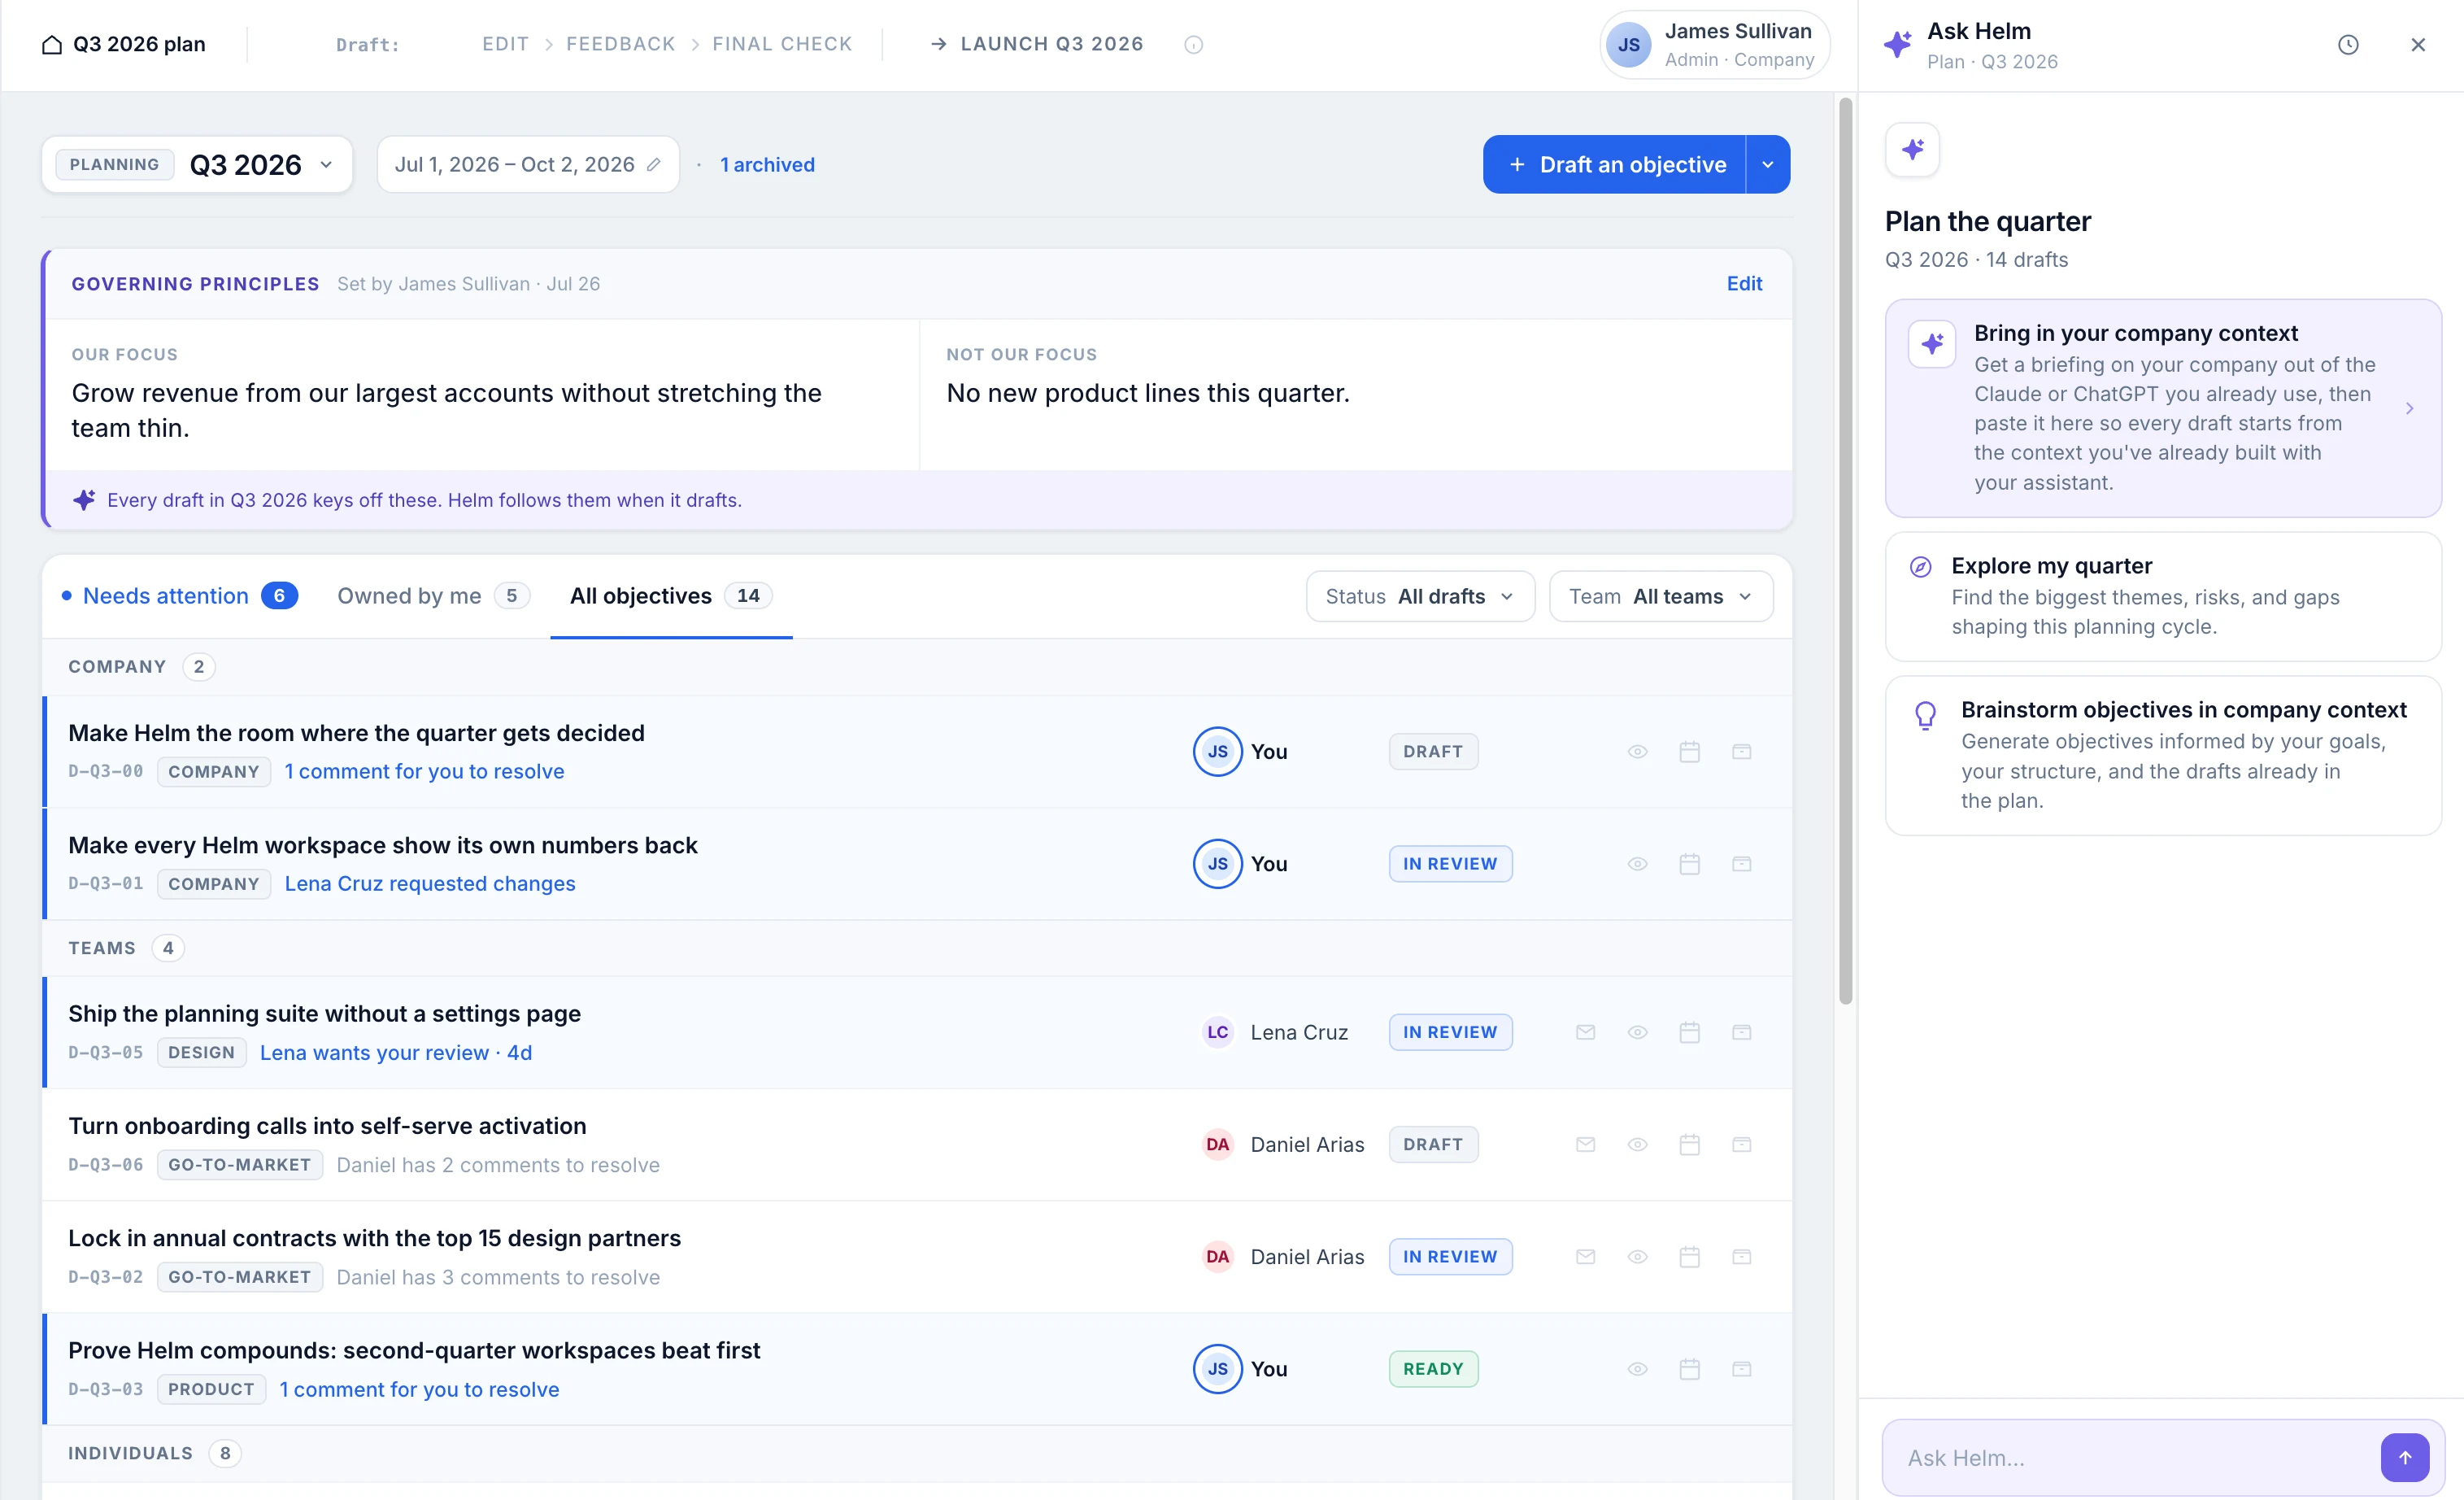Image resolution: width=2464 pixels, height=1500 pixels.
Task: Click calendar icon on Lock in annual contracts row
Action: click(x=1689, y=1256)
